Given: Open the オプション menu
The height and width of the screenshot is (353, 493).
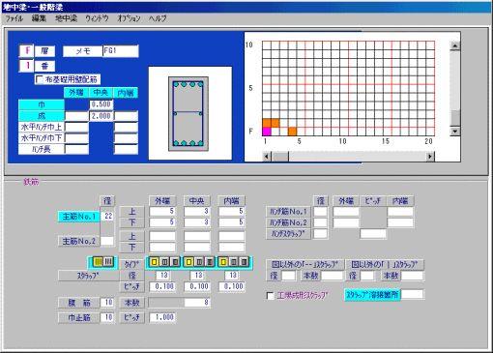Looking at the screenshot, I should (x=129, y=18).
